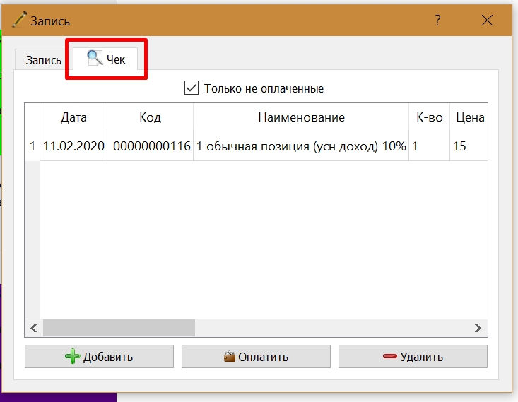Click the magnifier icon on Чек tab
The image size is (518, 402).
pyautogui.click(x=95, y=58)
